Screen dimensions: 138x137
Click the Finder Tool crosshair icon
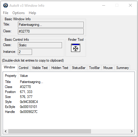pyautogui.click(x=75, y=48)
